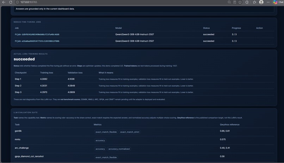The height and width of the screenshot is (163, 284).
Task: Click mmlu reference value 0.575
Action: click(x=223, y=139)
